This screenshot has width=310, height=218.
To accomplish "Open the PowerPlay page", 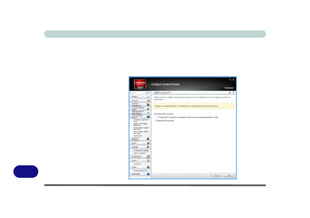I will (138, 164).
